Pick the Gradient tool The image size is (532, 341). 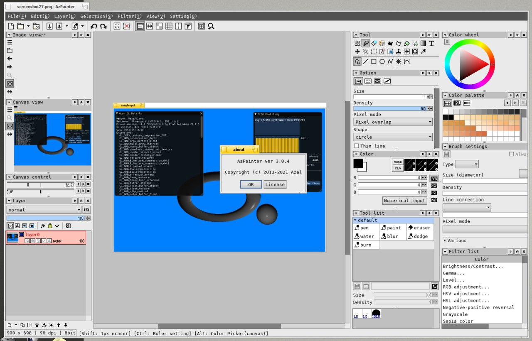[x=423, y=43]
